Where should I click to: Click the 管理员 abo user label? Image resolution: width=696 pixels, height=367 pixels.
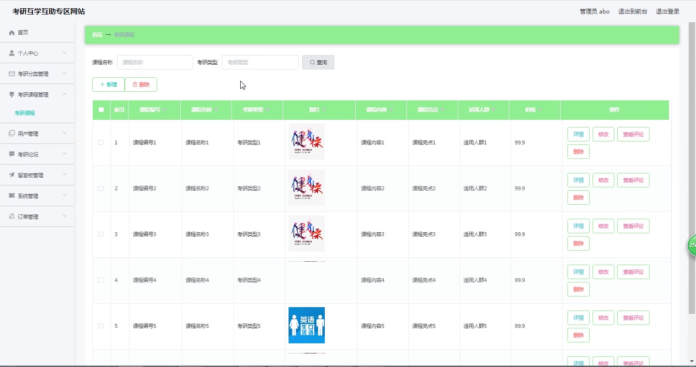point(594,12)
